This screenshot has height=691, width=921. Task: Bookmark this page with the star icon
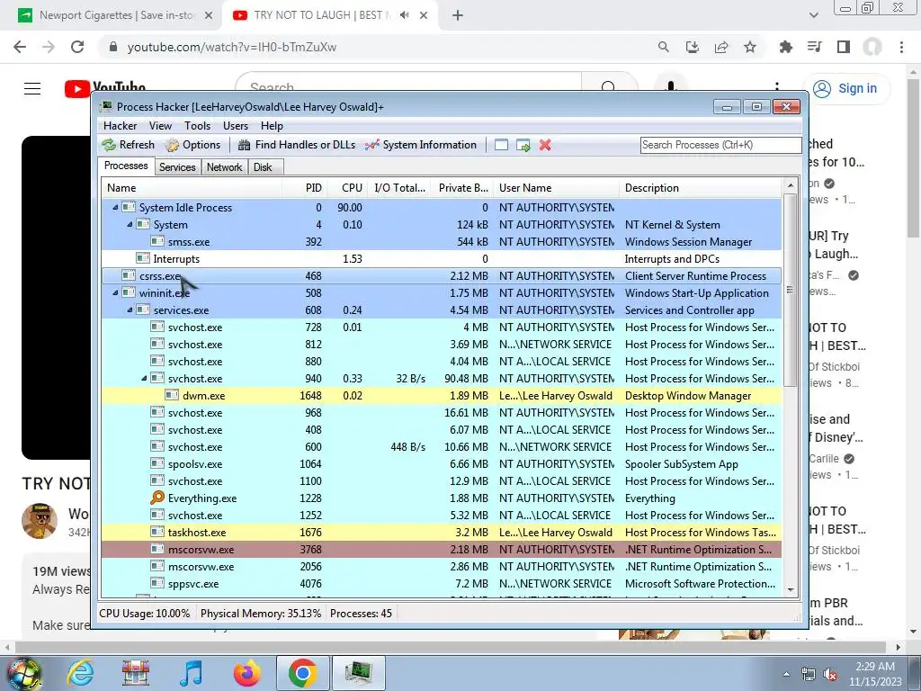point(750,47)
